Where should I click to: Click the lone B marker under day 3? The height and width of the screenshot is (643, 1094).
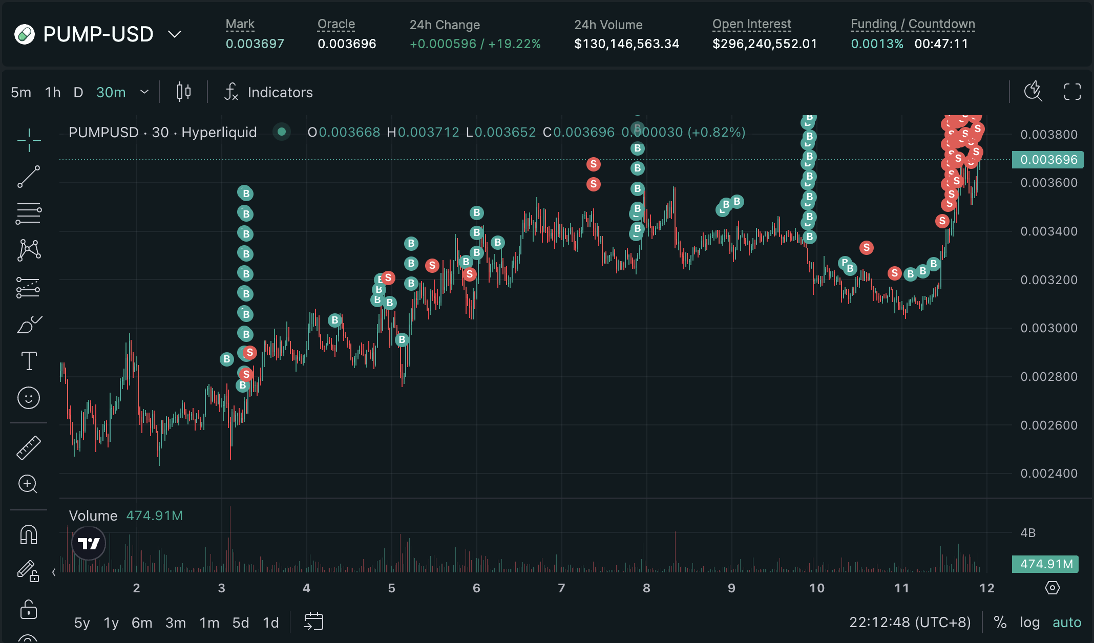(x=227, y=359)
